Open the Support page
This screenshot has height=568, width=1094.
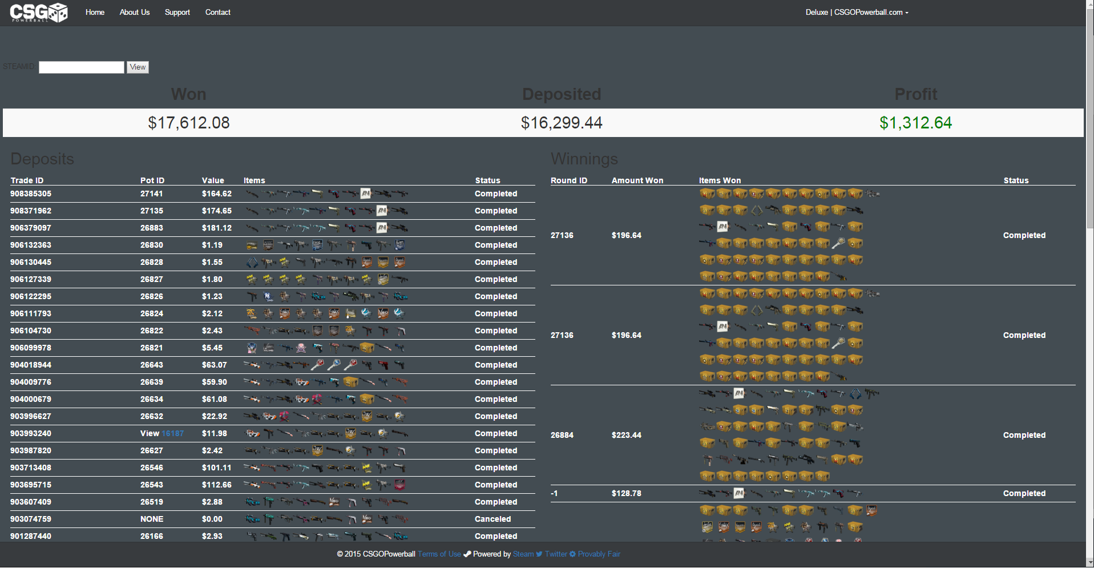click(x=177, y=13)
